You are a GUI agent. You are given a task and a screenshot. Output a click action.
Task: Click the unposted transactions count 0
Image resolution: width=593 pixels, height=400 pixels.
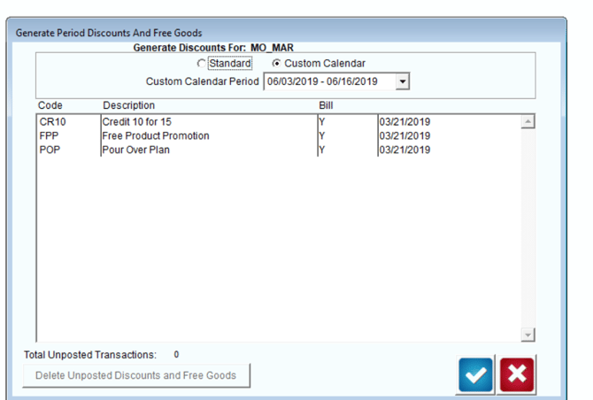tap(176, 354)
